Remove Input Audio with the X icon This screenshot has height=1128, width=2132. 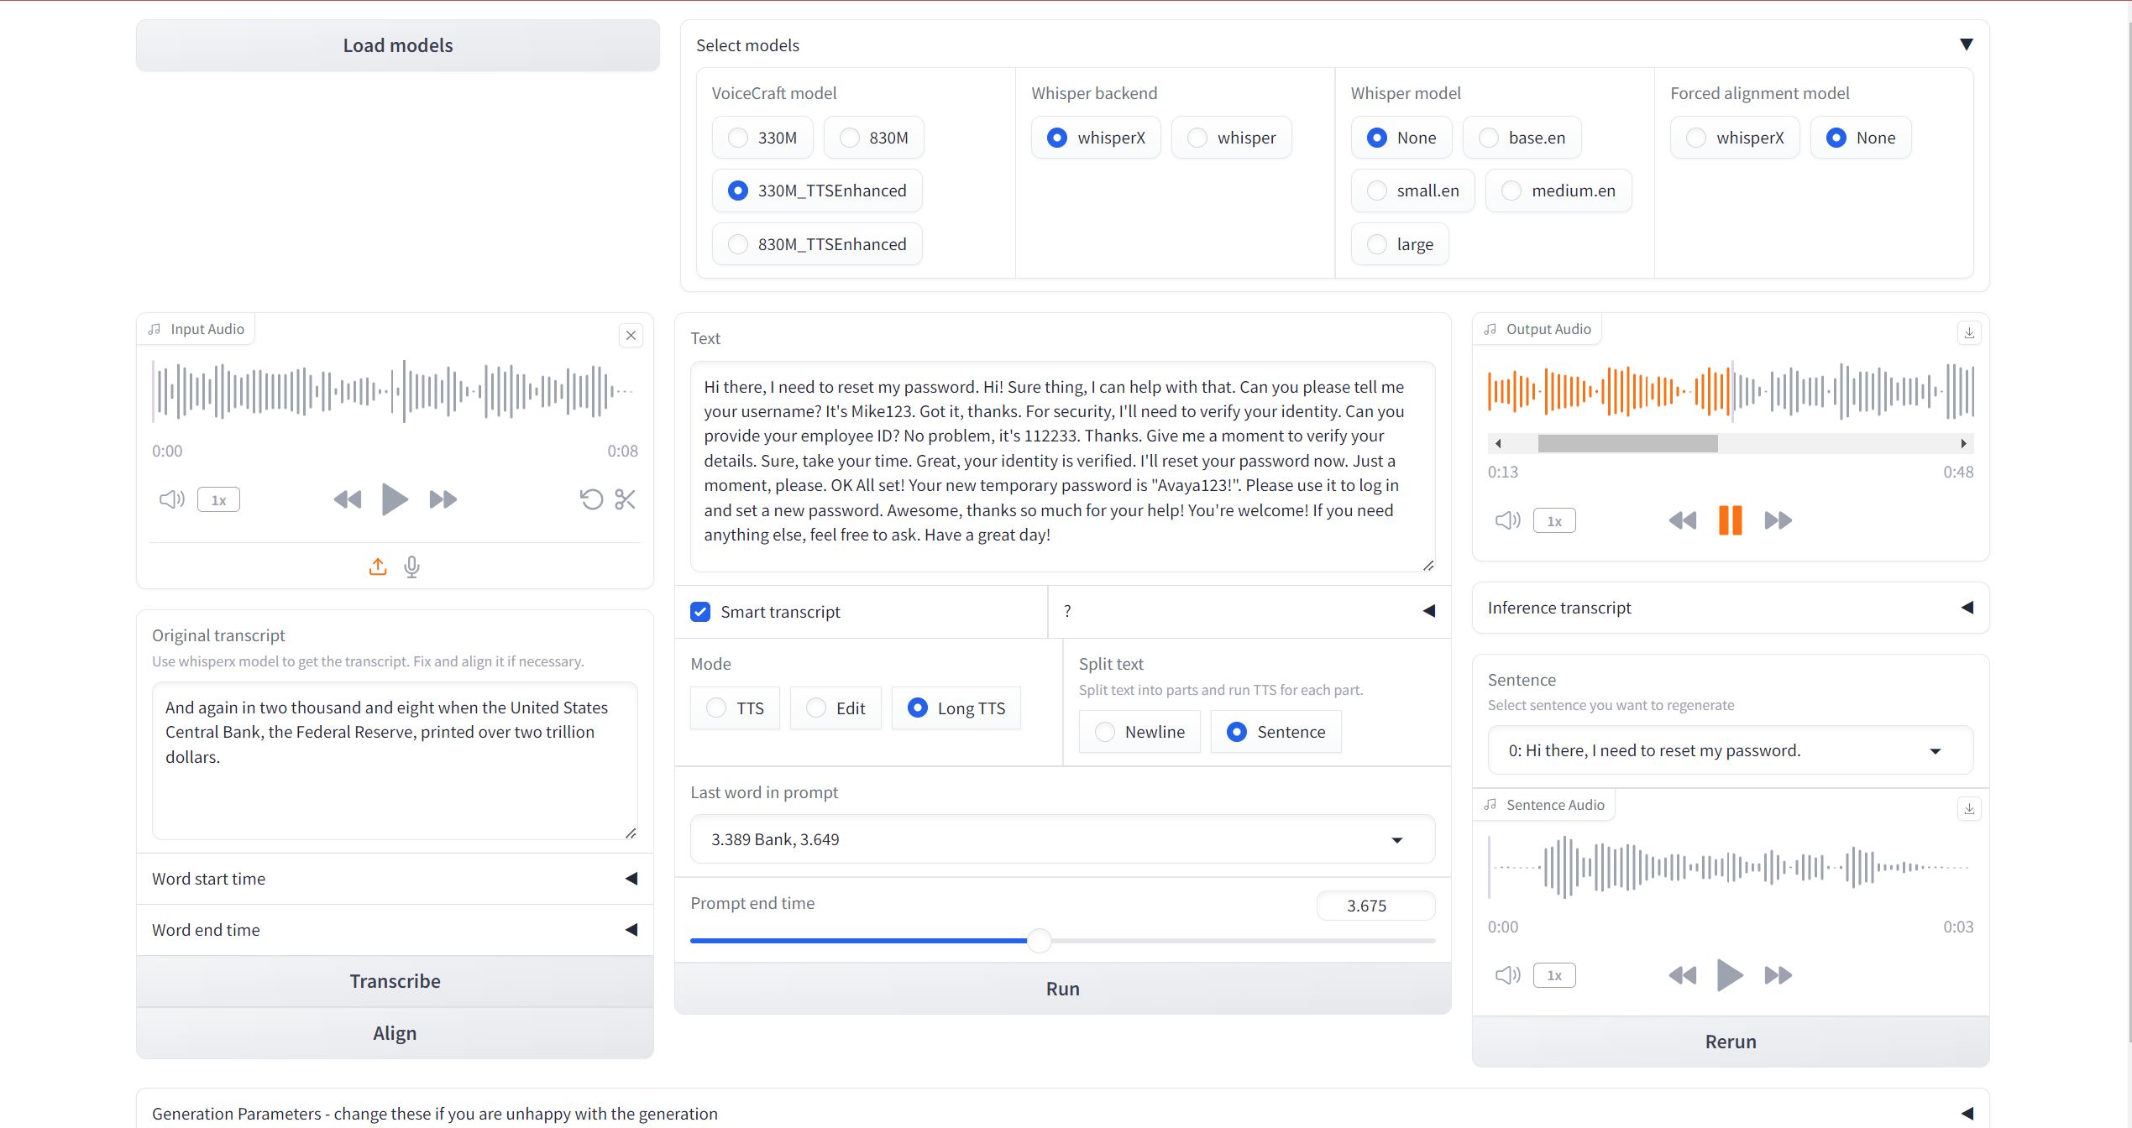point(631,336)
